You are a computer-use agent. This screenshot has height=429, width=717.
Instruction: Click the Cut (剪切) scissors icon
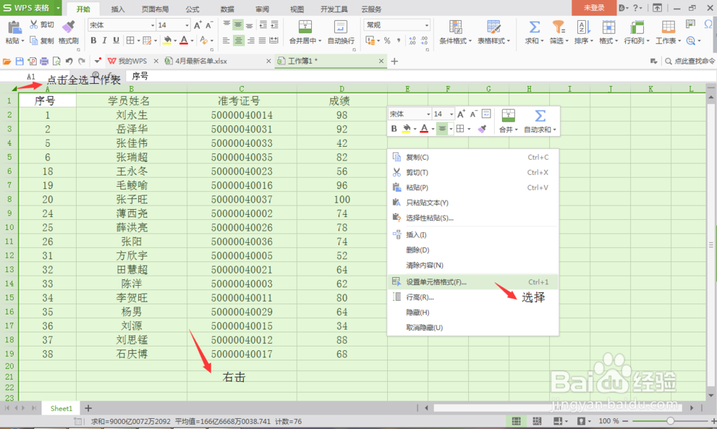coord(34,24)
